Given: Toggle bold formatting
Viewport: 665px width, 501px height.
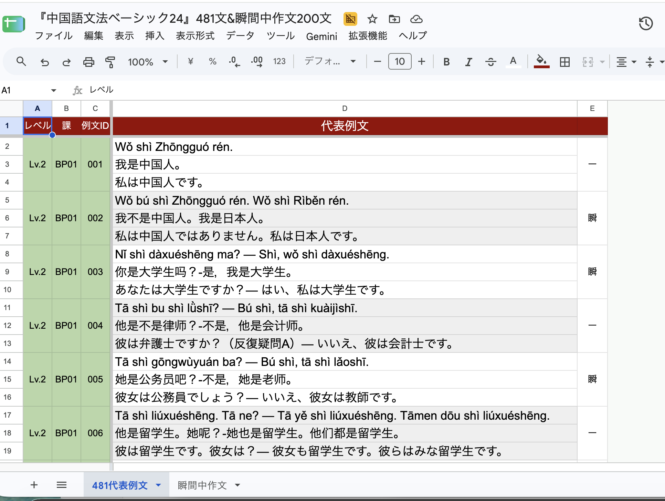Looking at the screenshot, I should 446,62.
